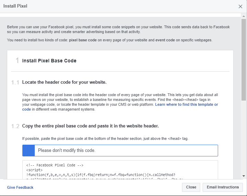247x196 pixels.
Task: Click 'Copy the entire pixel base code' heading
Action: tap(90, 126)
